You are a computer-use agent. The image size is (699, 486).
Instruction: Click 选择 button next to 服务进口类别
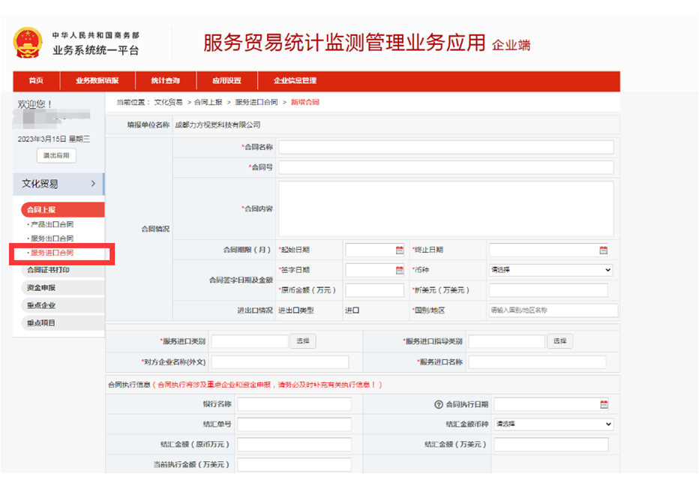click(x=303, y=341)
